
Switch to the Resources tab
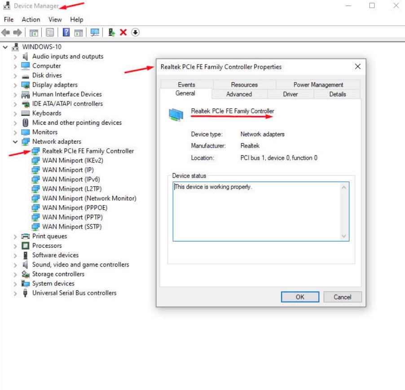pyautogui.click(x=244, y=85)
